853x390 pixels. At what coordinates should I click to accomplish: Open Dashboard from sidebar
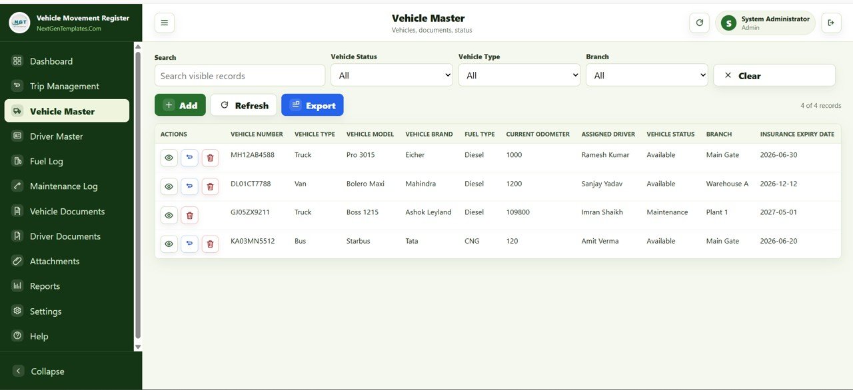pos(67,61)
